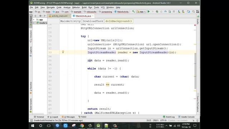229x129 pixels.
Task: Open Project Structure icon in toolbar
Action: (x=189, y=11)
